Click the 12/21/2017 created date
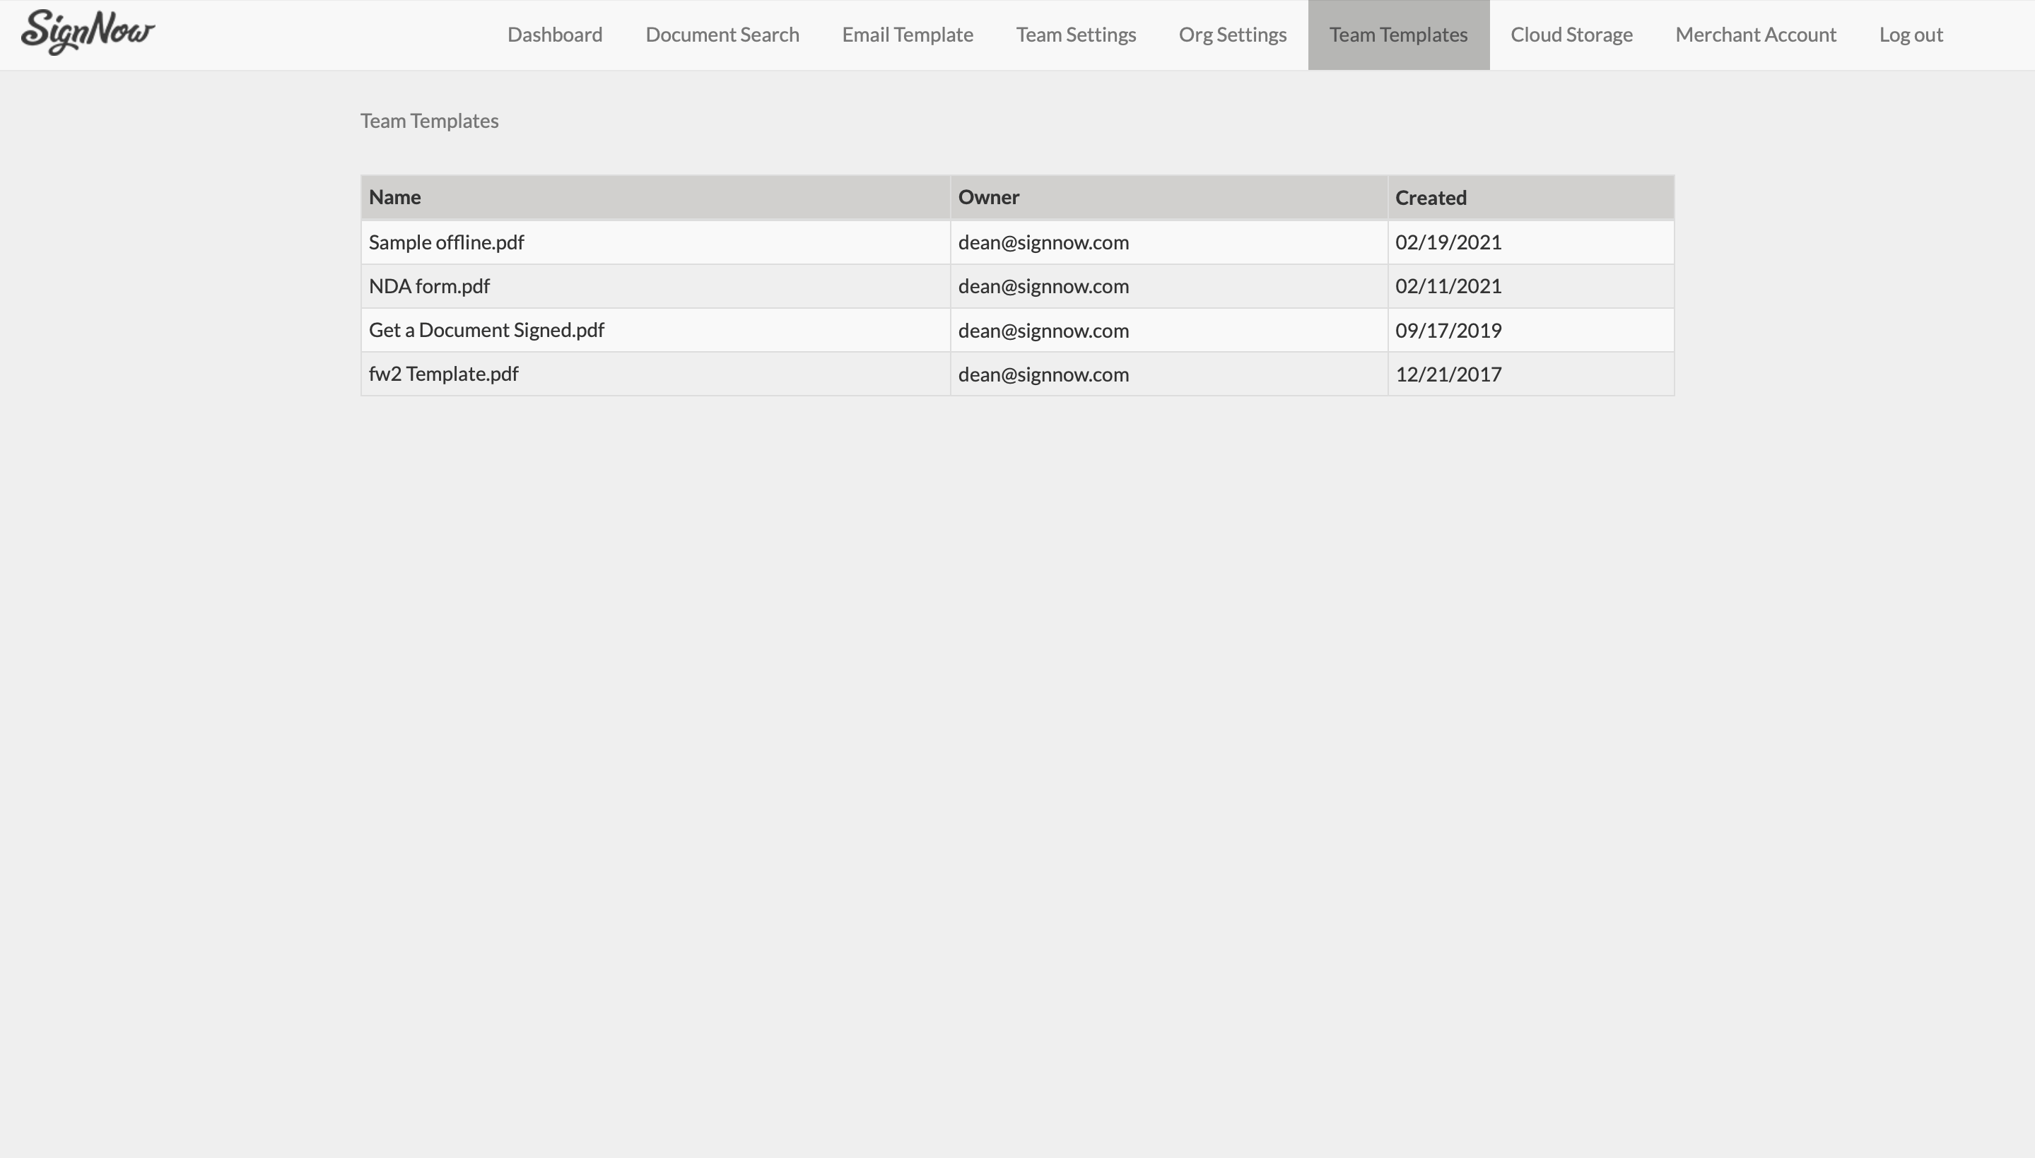The height and width of the screenshot is (1158, 2035). click(1448, 374)
